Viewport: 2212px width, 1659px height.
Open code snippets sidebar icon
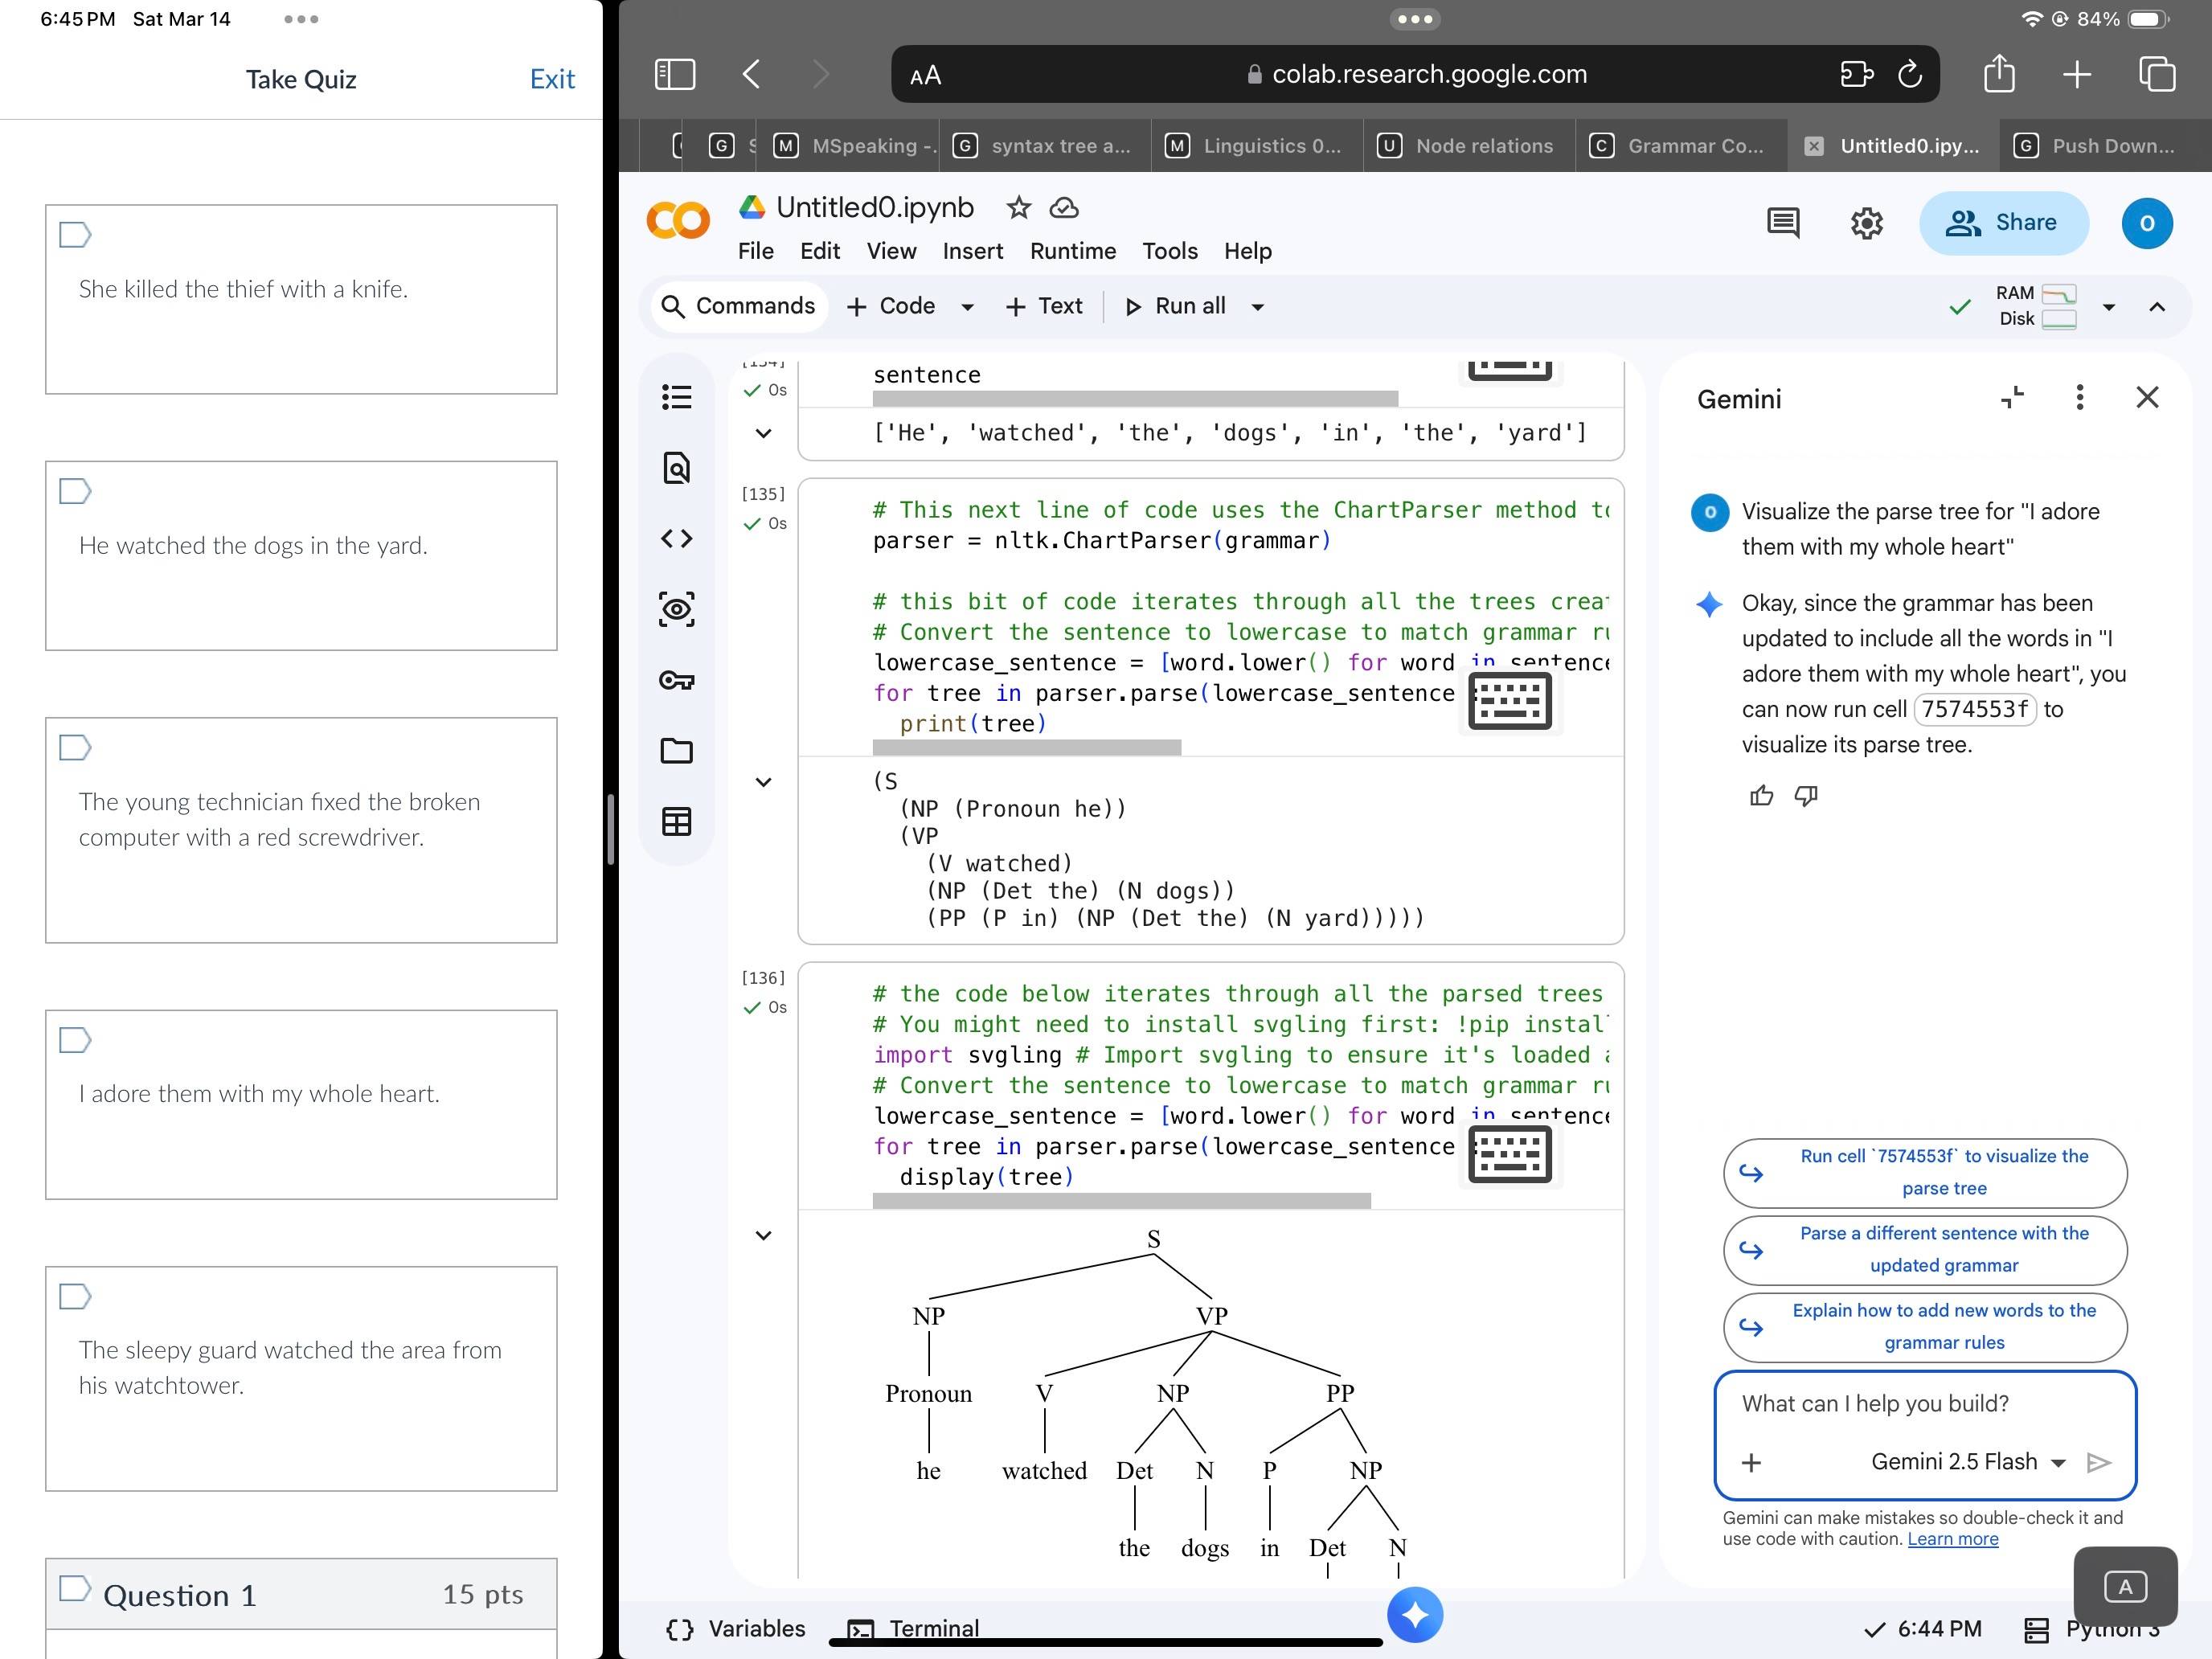(x=677, y=538)
